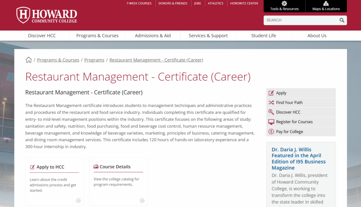This screenshot has height=207, width=361.
Task: Visit the Athletics link
Action: point(215,4)
